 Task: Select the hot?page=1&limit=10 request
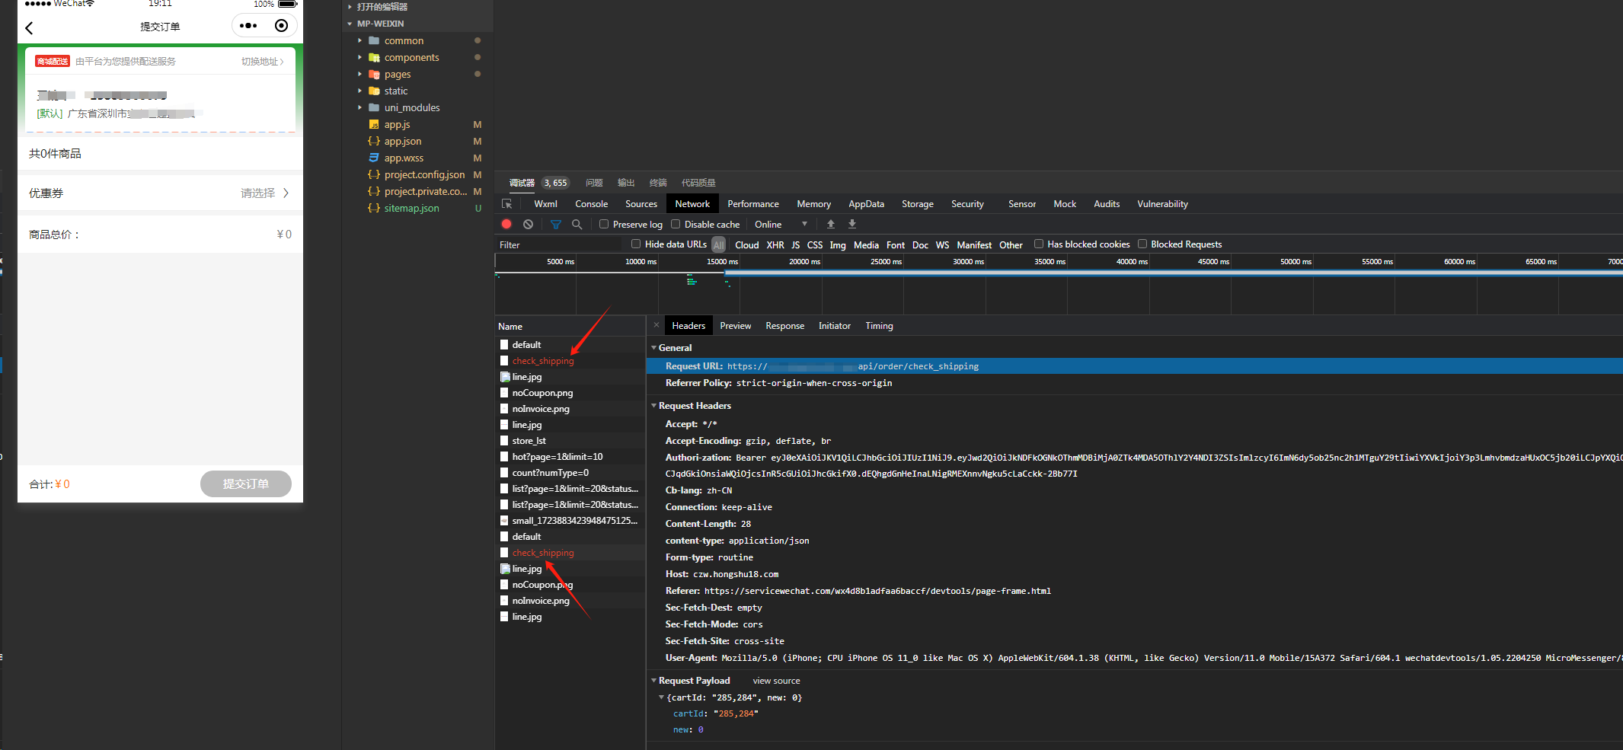coord(557,457)
